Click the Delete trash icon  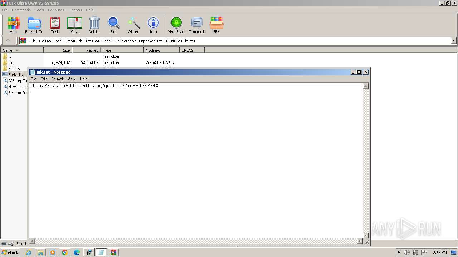coord(94,25)
